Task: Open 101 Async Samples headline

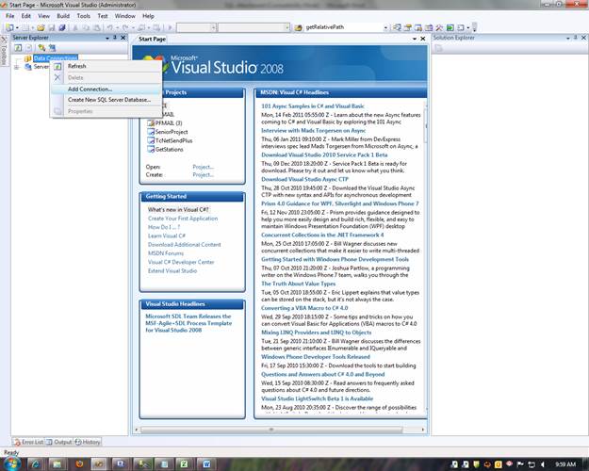Action: [313, 106]
